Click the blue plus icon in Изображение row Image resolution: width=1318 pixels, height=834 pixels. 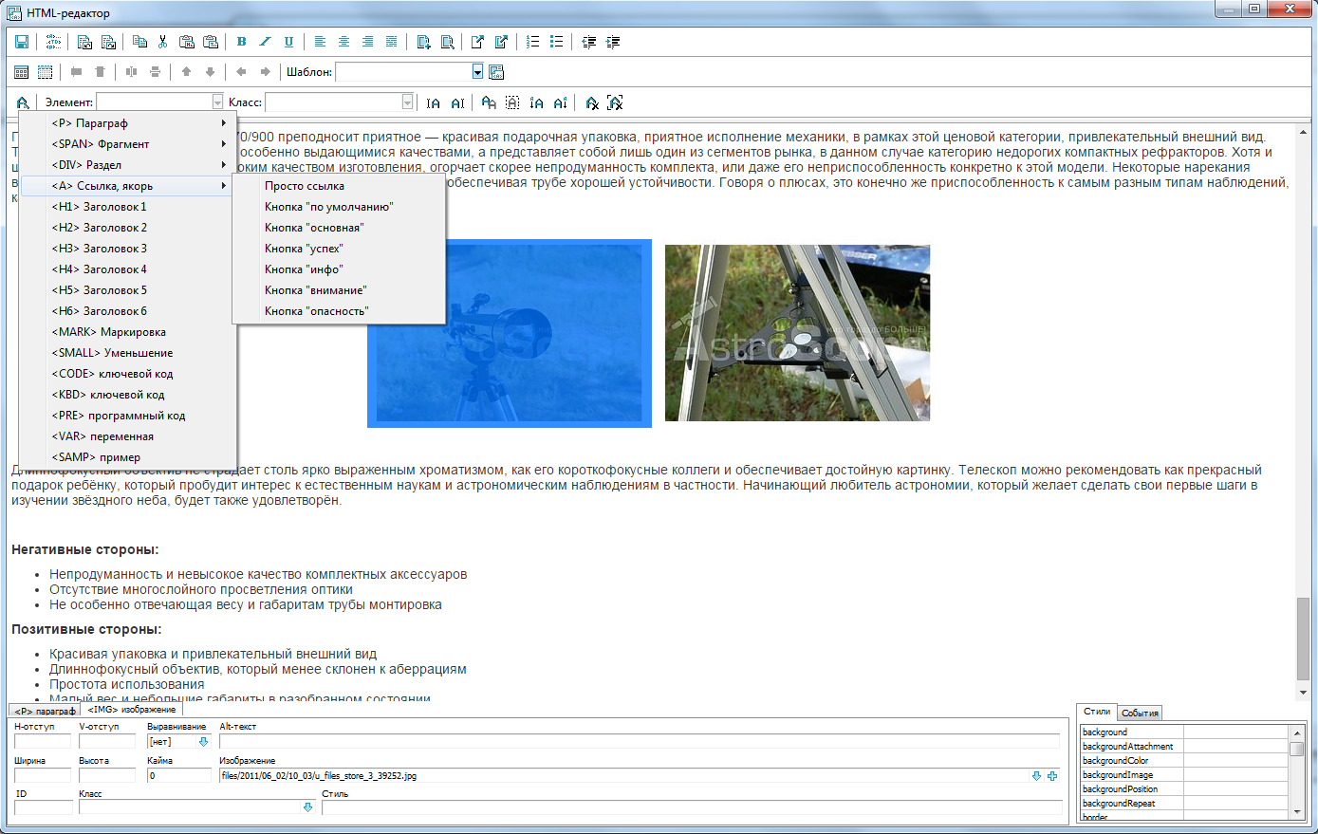click(x=1052, y=776)
